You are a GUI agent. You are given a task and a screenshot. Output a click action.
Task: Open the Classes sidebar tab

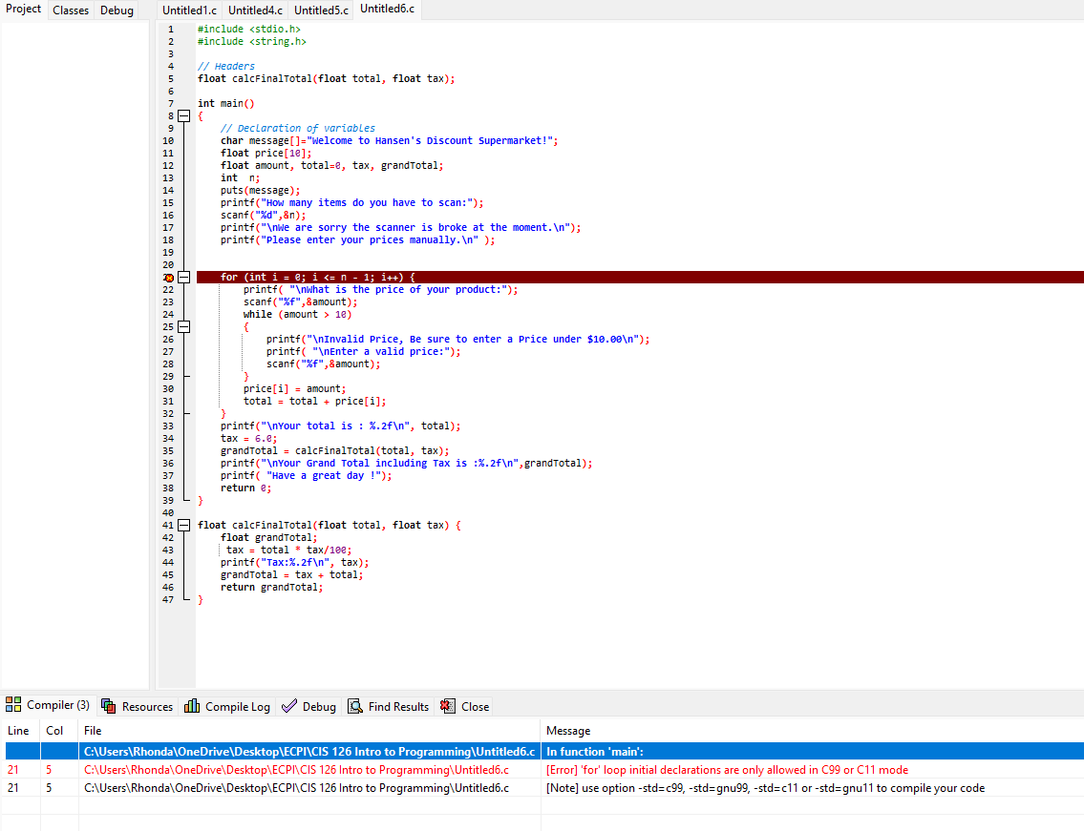point(71,10)
